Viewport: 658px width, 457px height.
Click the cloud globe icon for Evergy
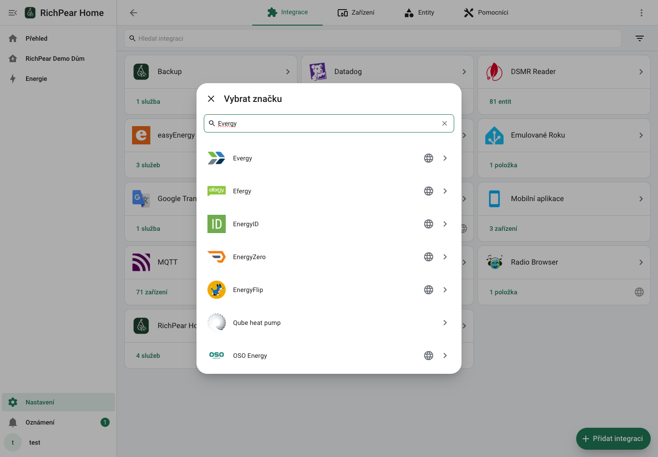coord(429,158)
